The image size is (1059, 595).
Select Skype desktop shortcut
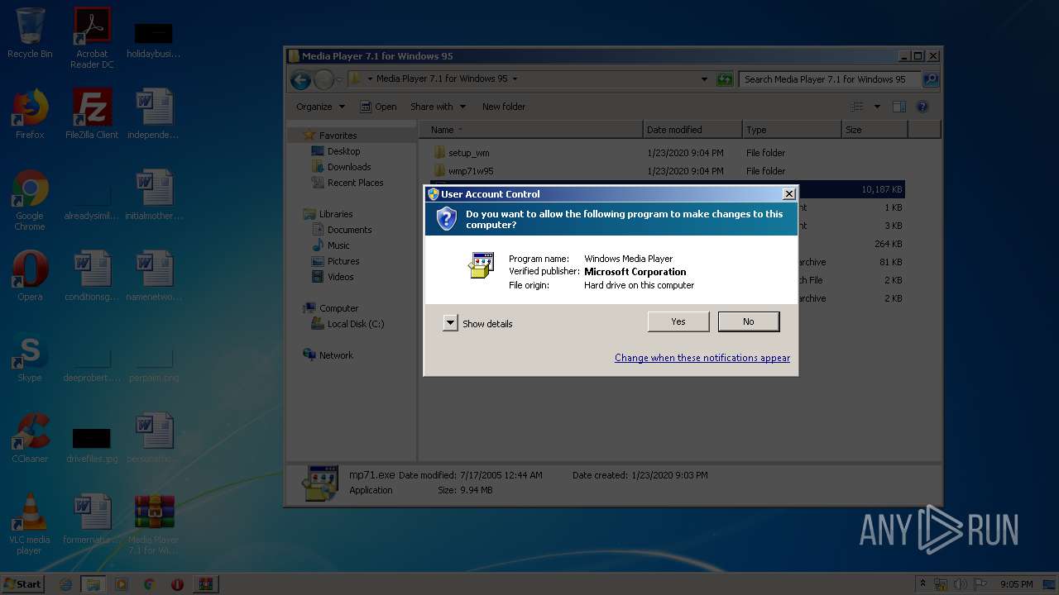click(x=30, y=357)
